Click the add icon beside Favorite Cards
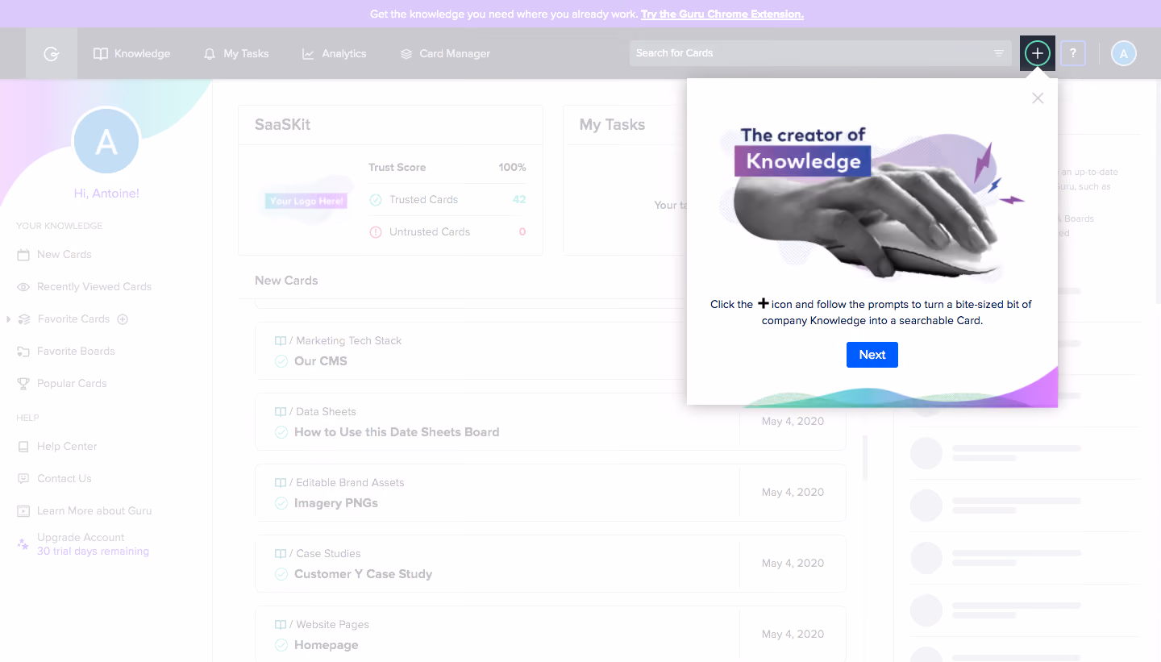 pyautogui.click(x=123, y=319)
